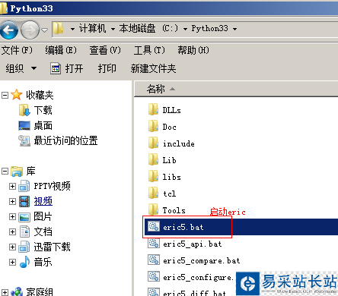338x296 pixels.
Task: Click the 打开 toolbar button
Action: (67, 68)
